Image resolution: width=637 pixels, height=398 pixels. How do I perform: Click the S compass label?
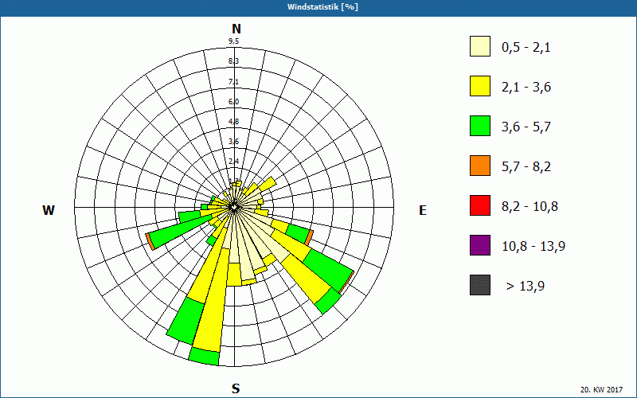pyautogui.click(x=236, y=388)
